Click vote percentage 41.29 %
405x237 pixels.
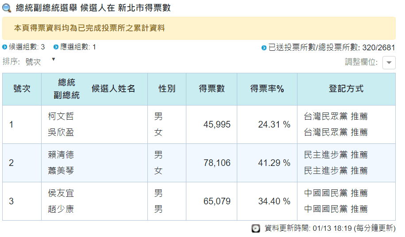pos(274,163)
